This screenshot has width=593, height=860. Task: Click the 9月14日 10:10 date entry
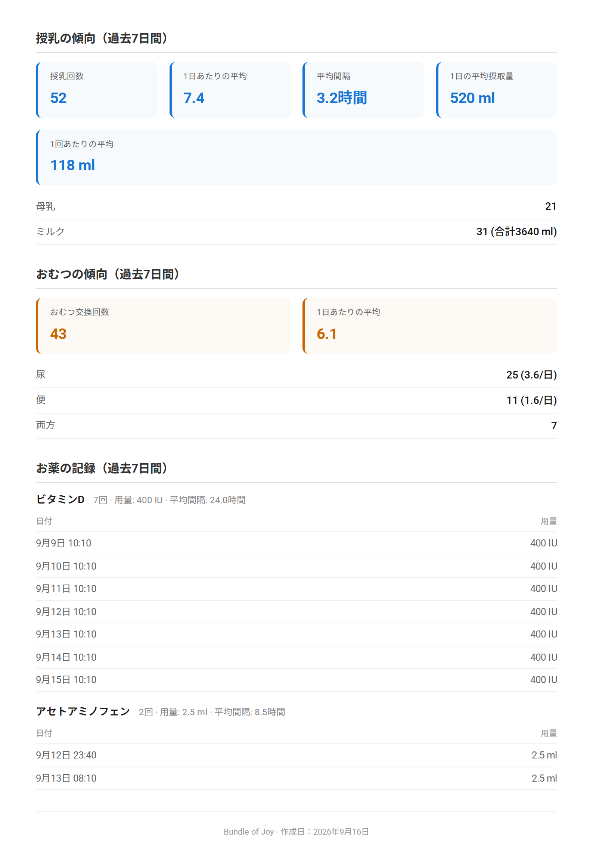[x=66, y=657]
